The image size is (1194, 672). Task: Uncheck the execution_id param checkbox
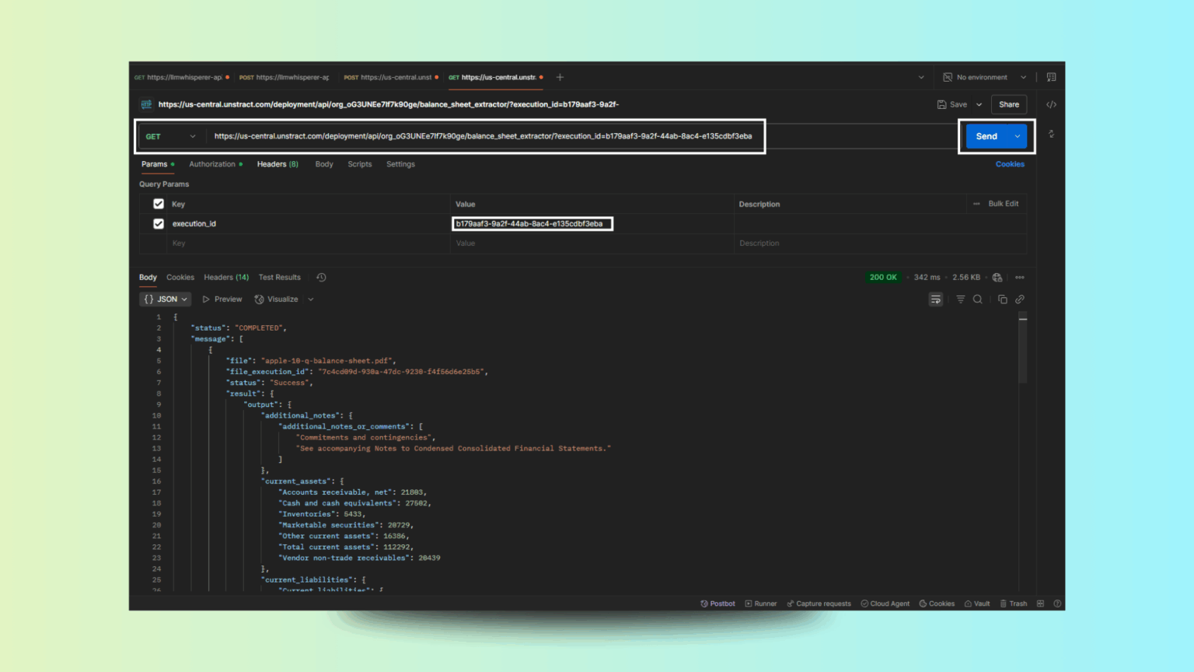click(159, 224)
